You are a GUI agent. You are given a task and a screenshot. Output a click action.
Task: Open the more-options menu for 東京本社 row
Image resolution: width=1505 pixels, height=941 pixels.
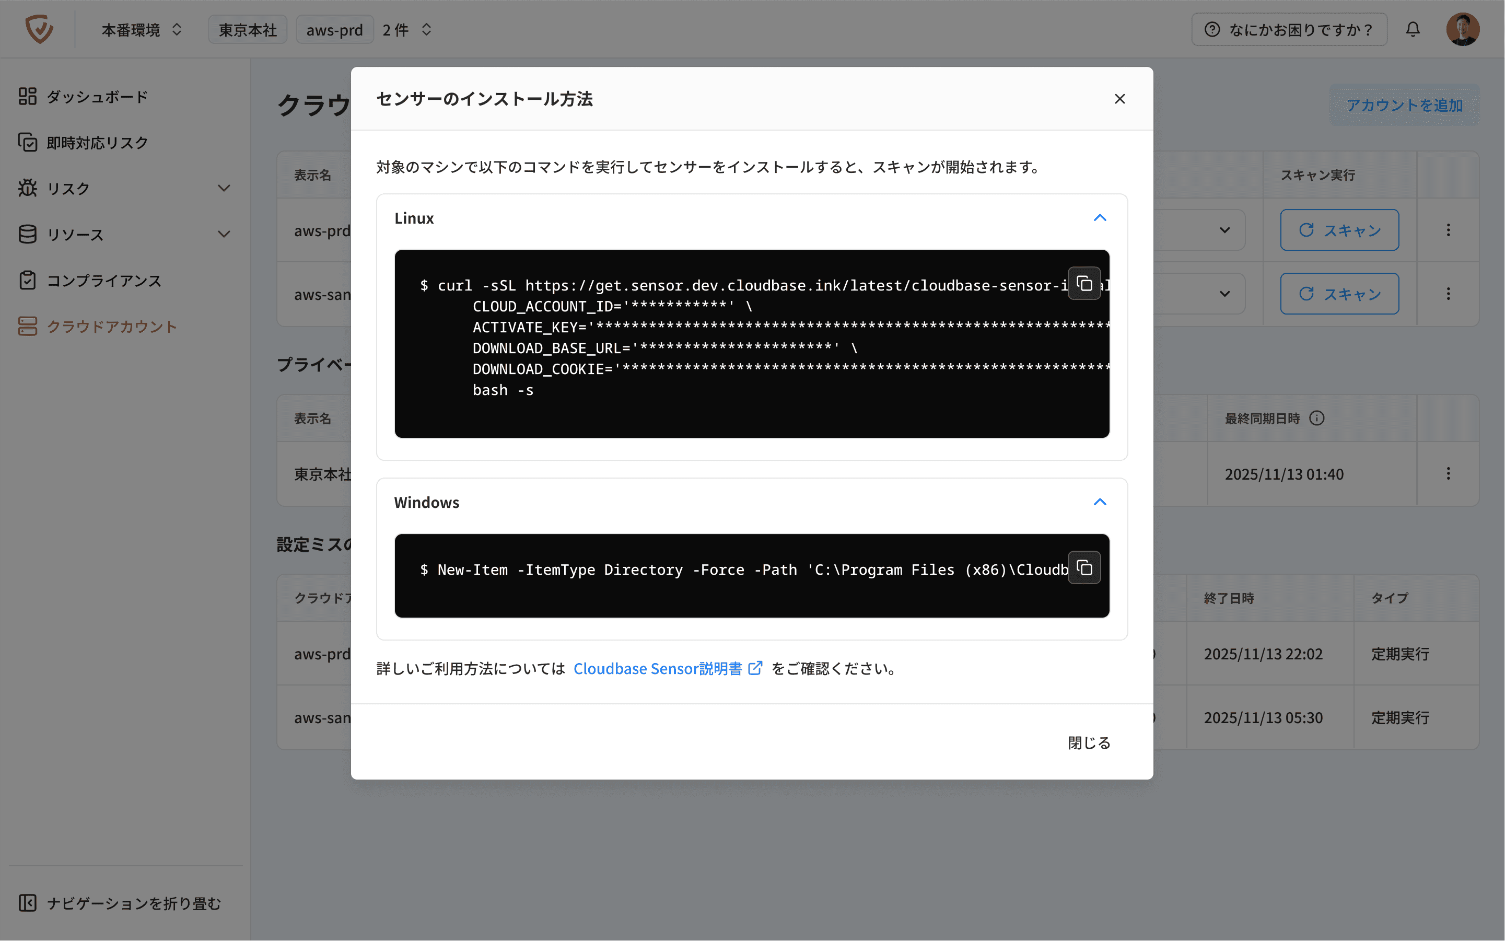coord(1448,473)
